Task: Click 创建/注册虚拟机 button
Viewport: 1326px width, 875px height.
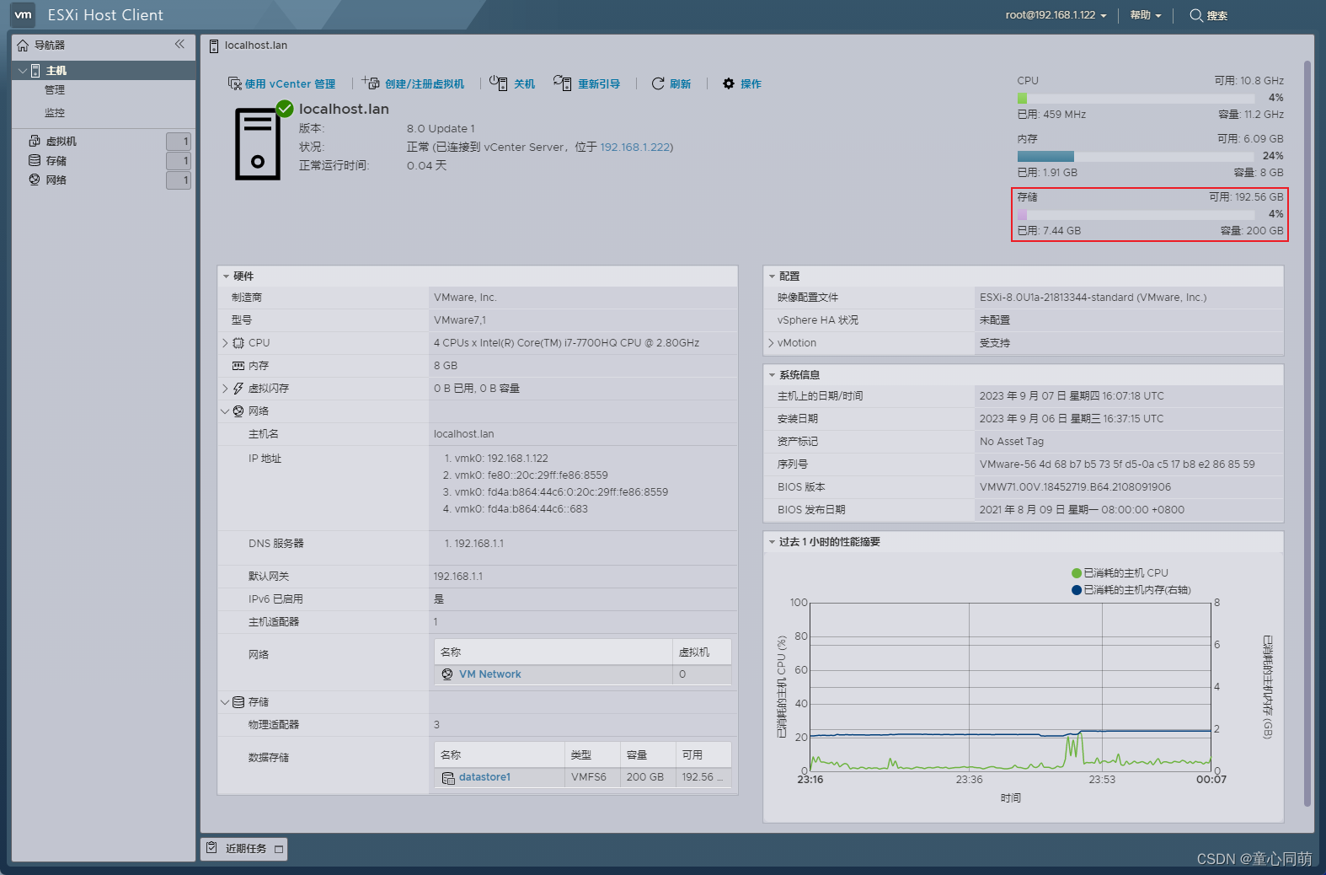Action: (x=413, y=83)
